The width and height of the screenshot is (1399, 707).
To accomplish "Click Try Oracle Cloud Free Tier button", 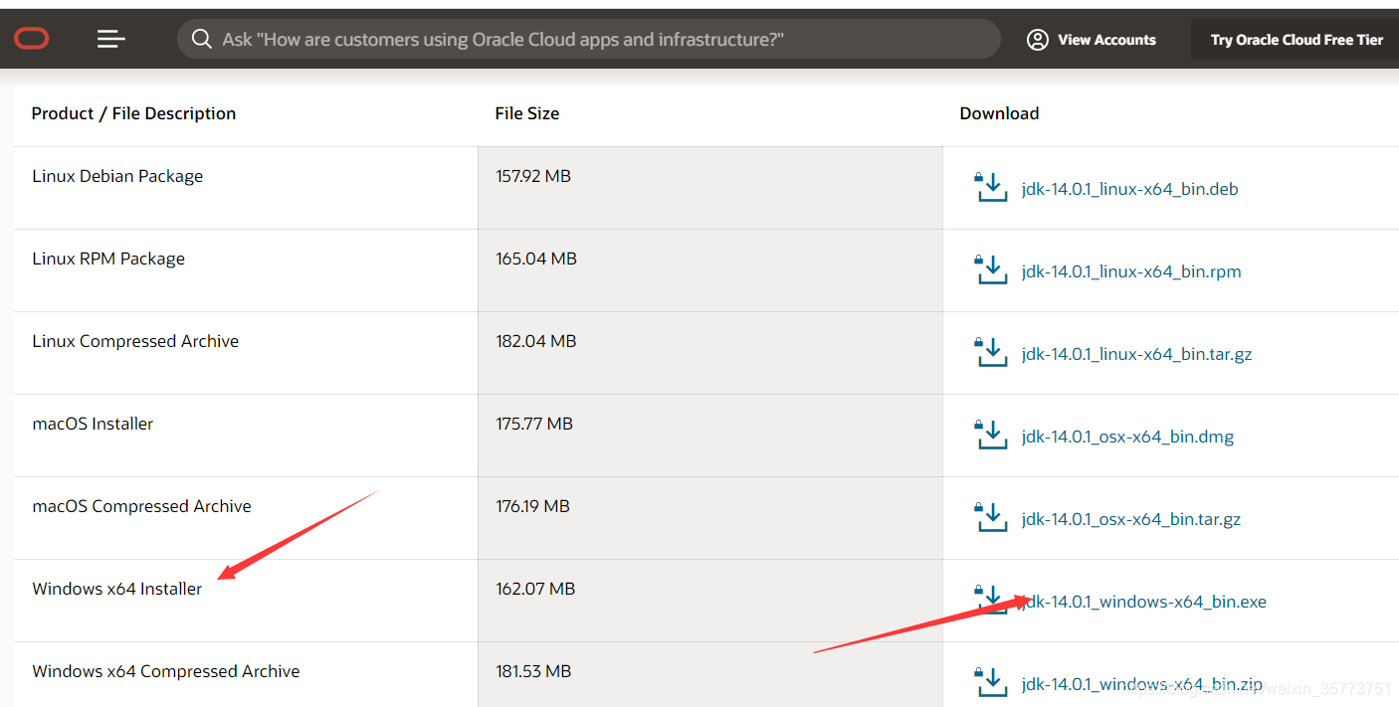I will pos(1297,40).
